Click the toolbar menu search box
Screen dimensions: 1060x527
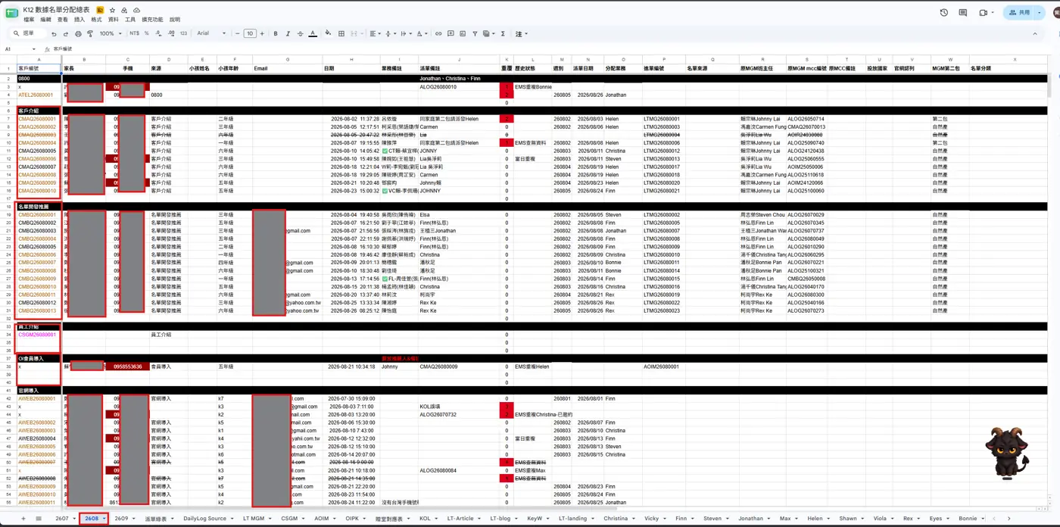click(29, 33)
